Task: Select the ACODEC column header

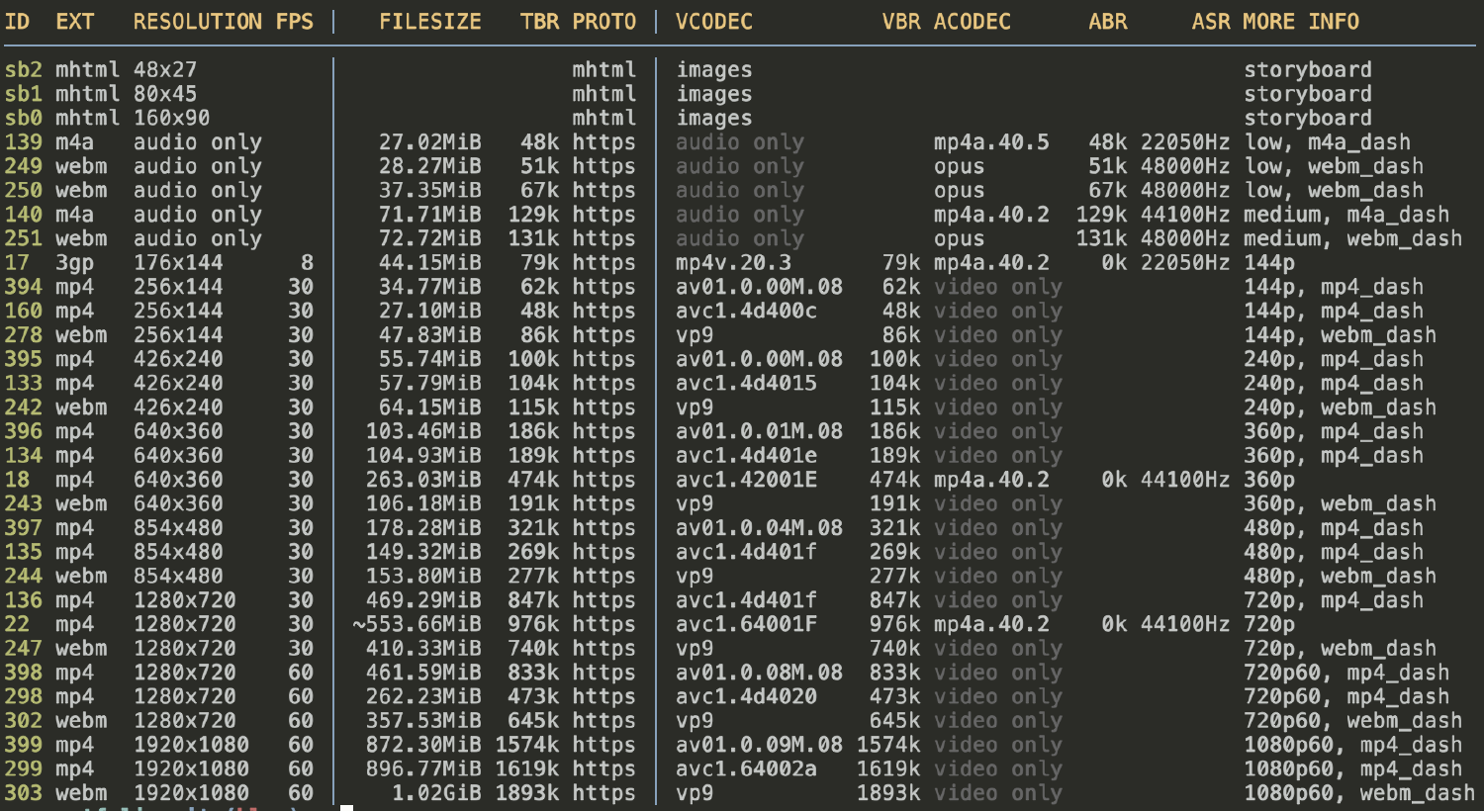Action: (973, 22)
